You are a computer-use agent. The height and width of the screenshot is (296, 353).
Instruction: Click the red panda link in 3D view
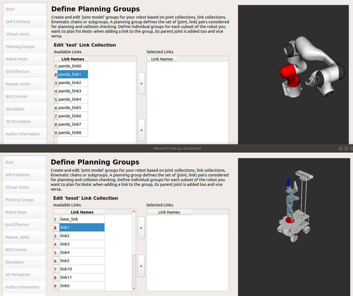289,74
